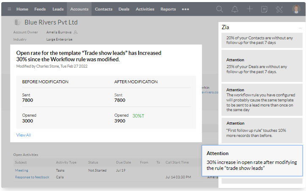The width and height of the screenshot is (306, 191).
Task: Click the 30% green increase indicator
Action: (138, 116)
